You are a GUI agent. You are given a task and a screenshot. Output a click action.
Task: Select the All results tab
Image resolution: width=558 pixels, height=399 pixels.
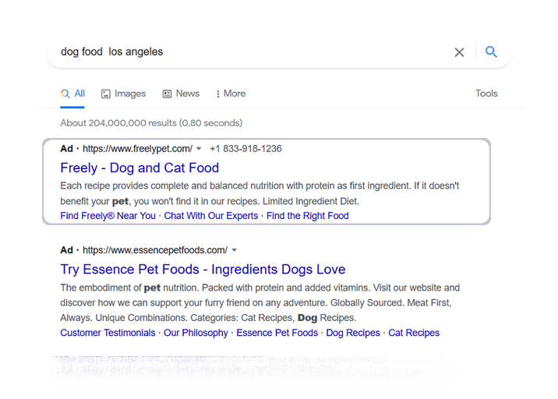pos(72,94)
